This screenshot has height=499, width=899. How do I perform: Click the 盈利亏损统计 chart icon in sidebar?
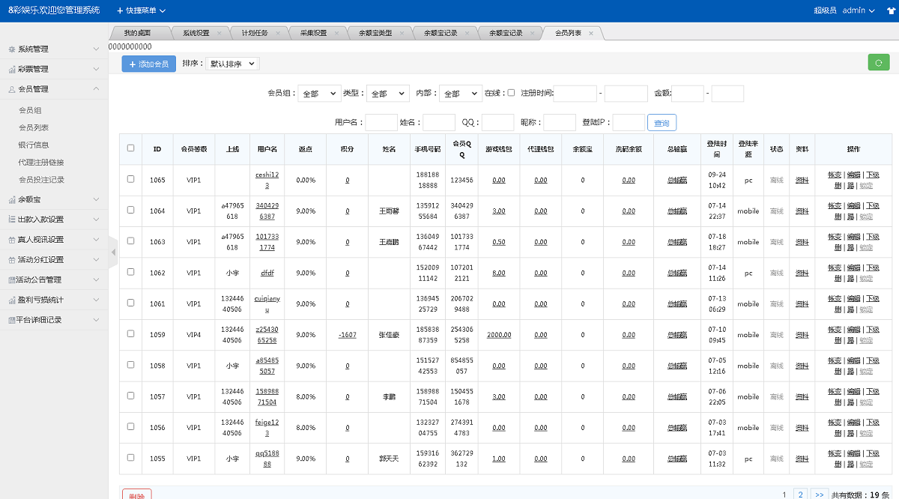point(12,300)
